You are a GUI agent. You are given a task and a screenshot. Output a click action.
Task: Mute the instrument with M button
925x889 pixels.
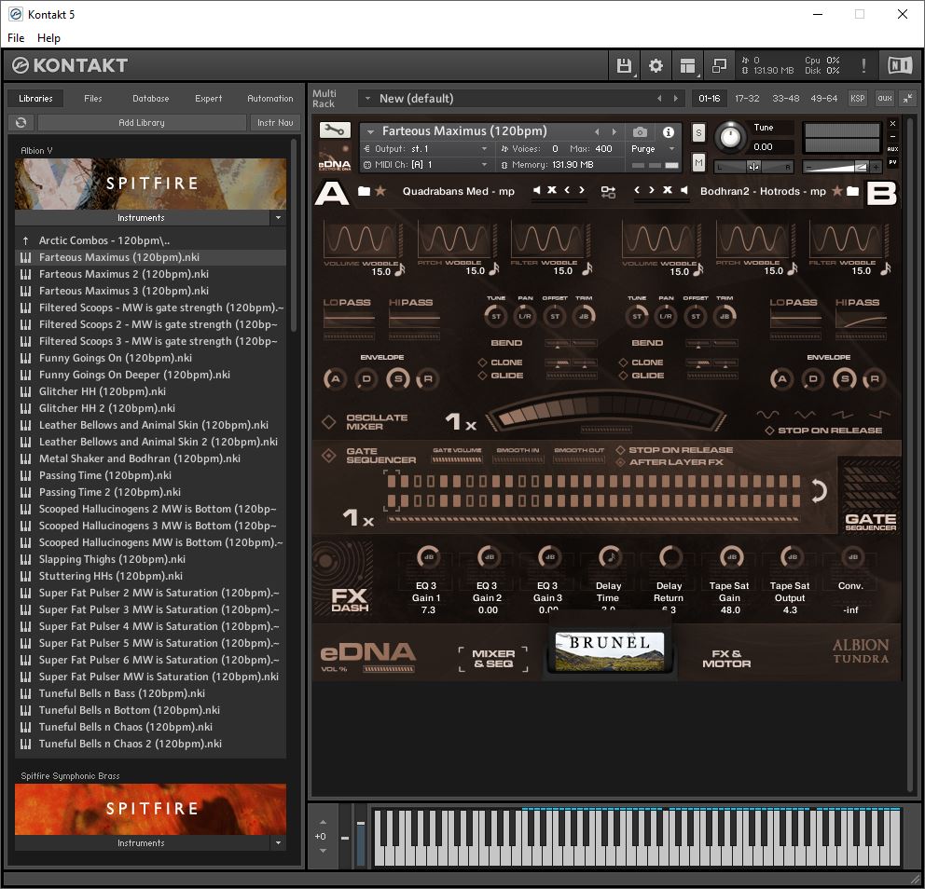[x=698, y=162]
